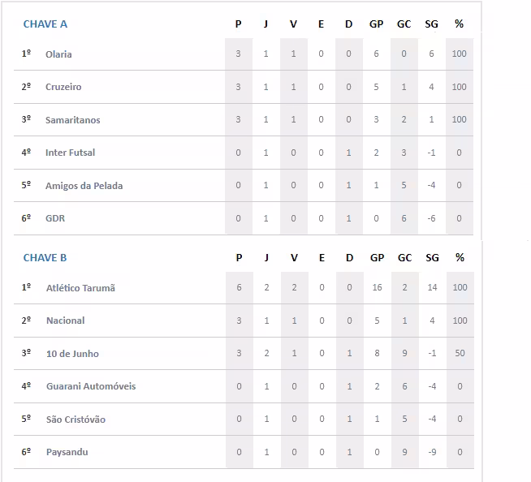
Task: Select the GDR team name
Action: tap(55, 218)
